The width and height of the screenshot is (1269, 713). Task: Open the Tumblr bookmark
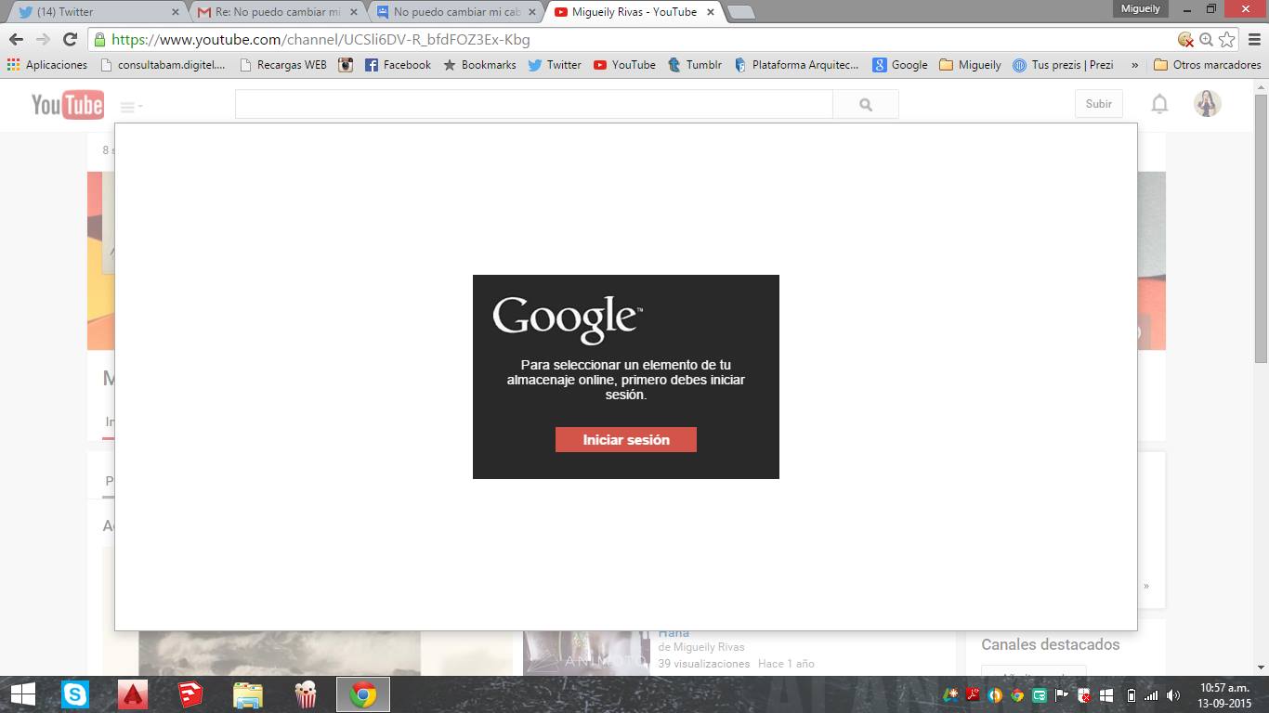695,65
